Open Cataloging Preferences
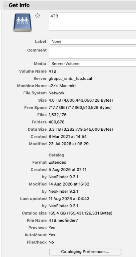This screenshot has width=136, height=257. [85, 252]
